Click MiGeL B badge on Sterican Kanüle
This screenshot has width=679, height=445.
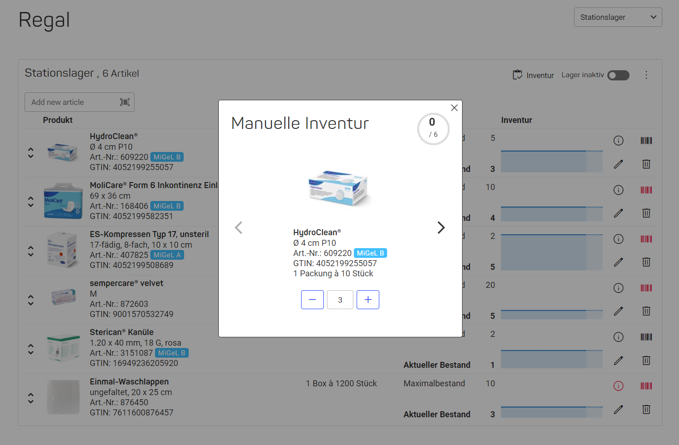172,353
